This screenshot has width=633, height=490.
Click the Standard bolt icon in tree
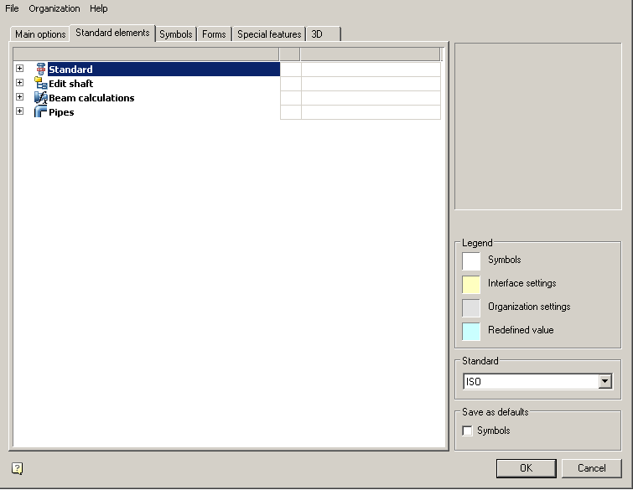41,69
